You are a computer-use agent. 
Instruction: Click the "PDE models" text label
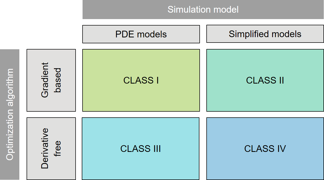click(x=141, y=34)
